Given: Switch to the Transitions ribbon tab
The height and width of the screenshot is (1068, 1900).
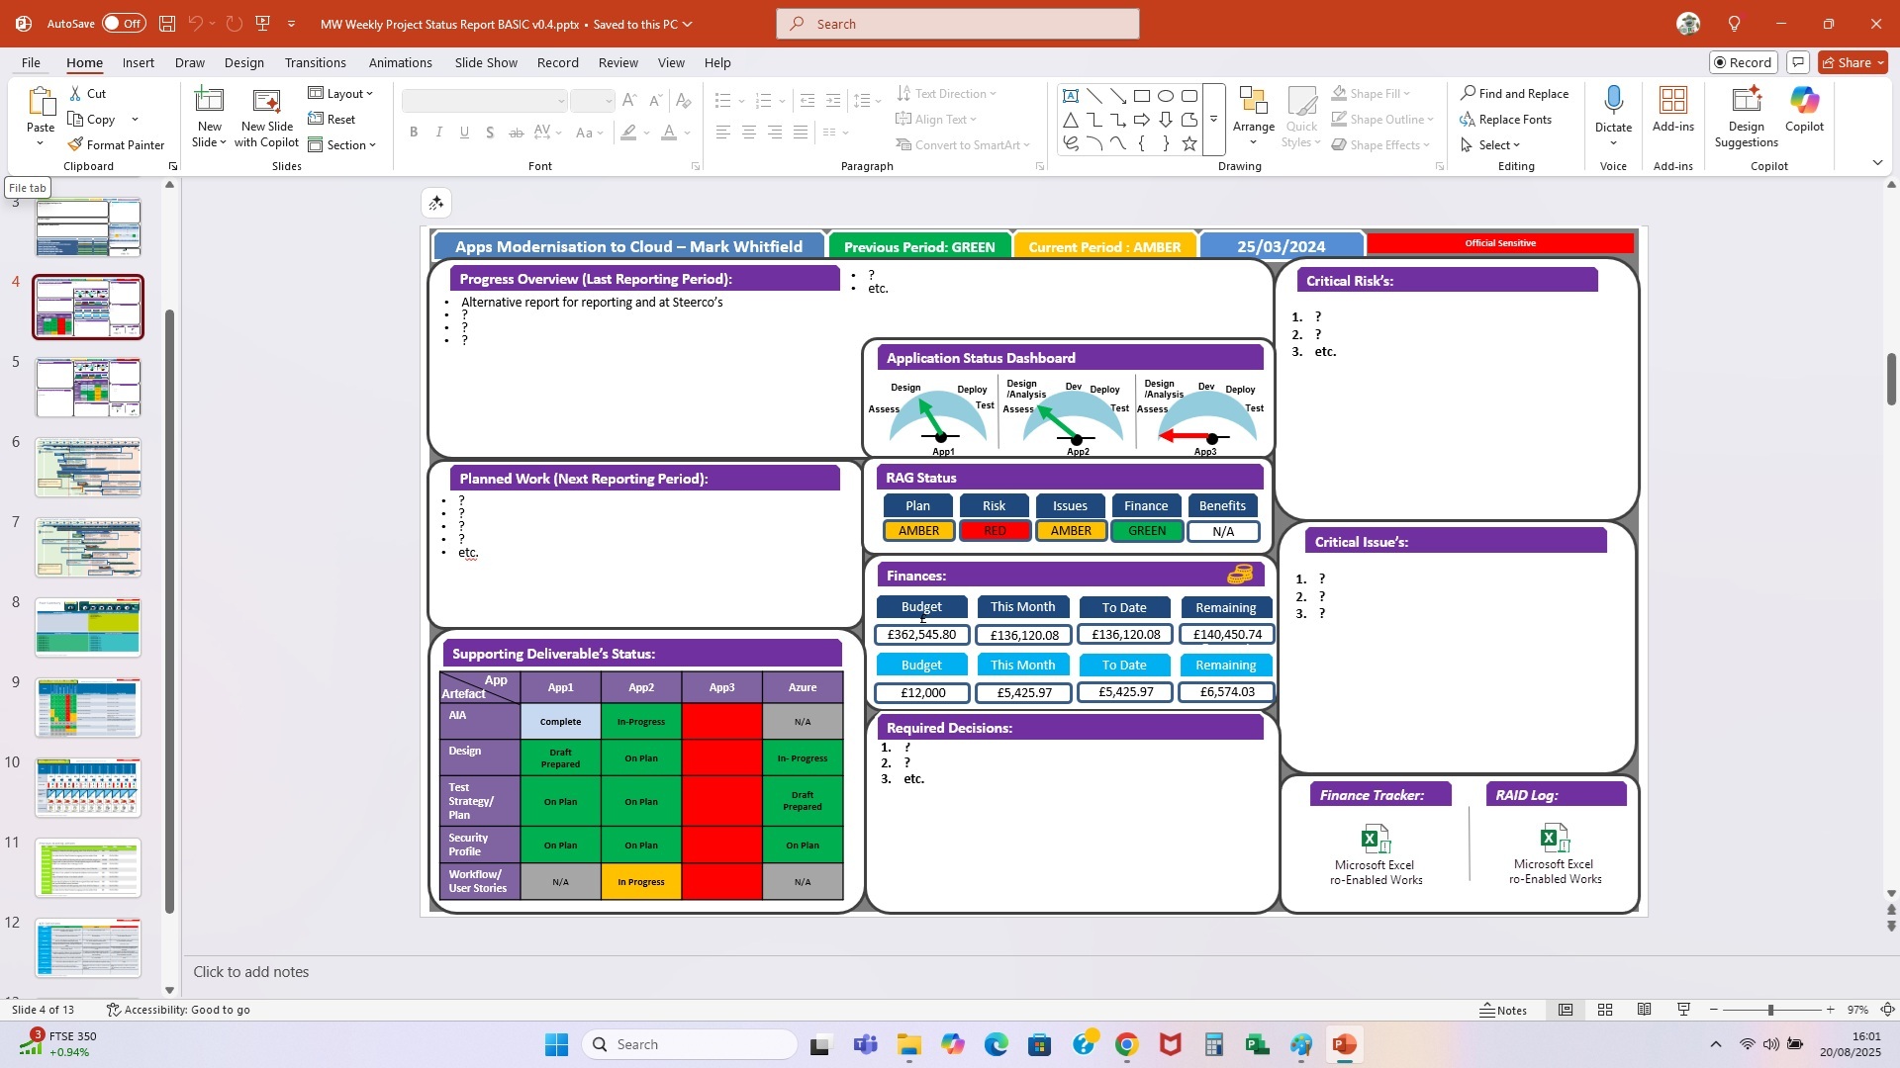Looking at the screenshot, I should coord(315,62).
